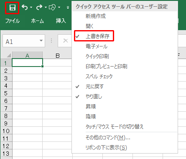Screen dimensions: 186x159
Task: Click the Save floppy disk icon
Action: point(12,8)
